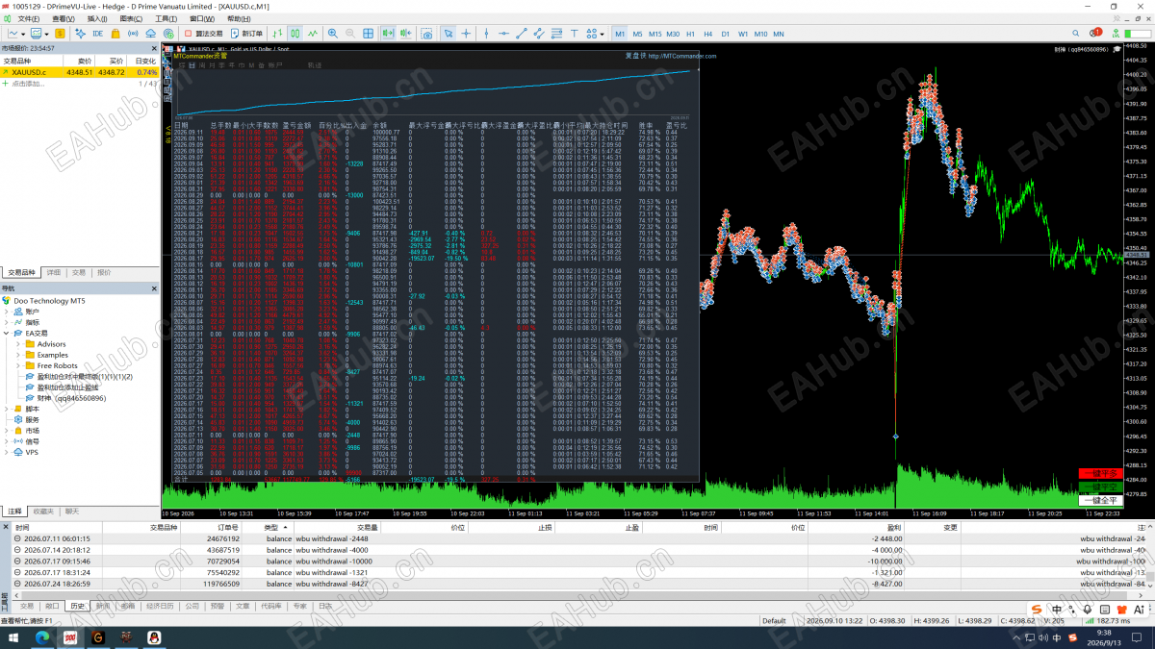Close the Market Watch panel
1155x649 pixels.
154,47
